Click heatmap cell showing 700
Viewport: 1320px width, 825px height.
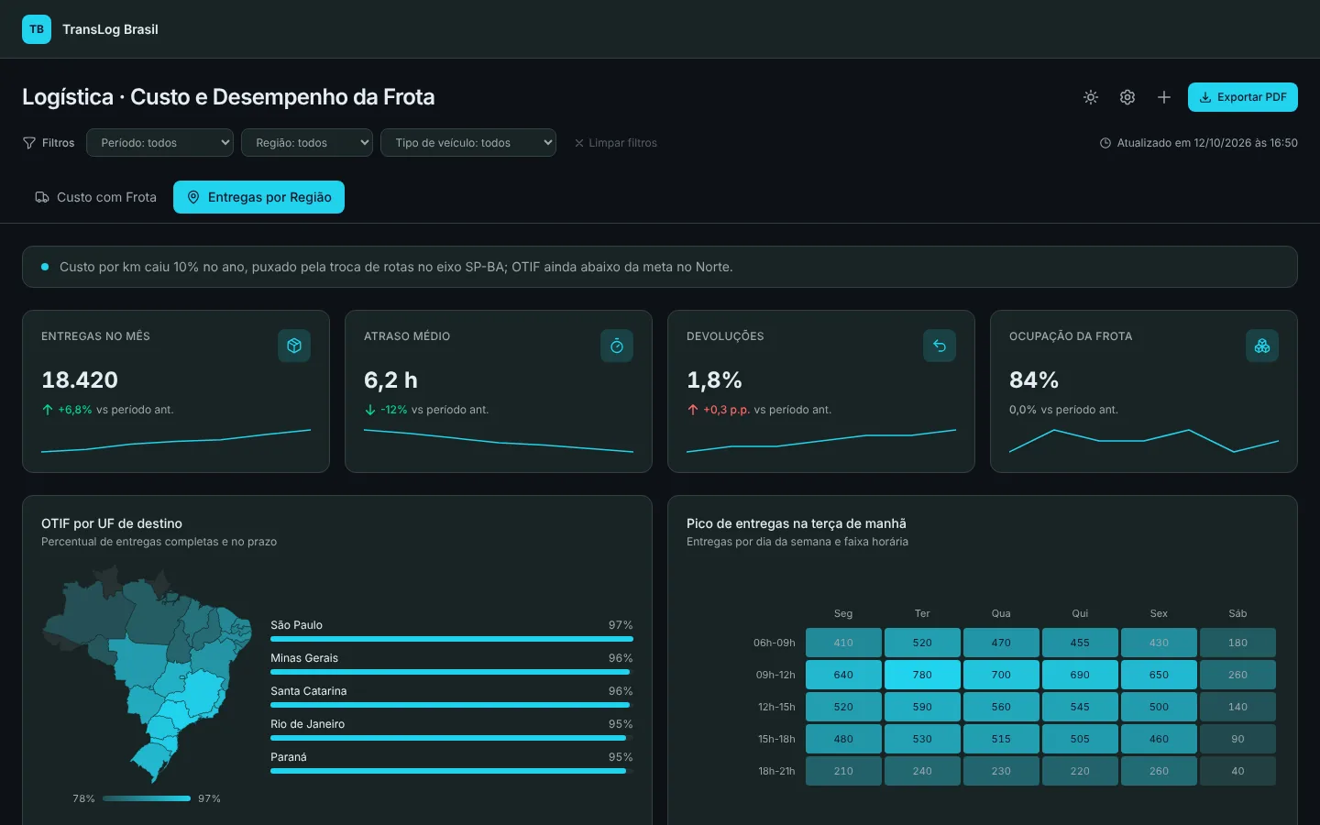(x=1001, y=675)
